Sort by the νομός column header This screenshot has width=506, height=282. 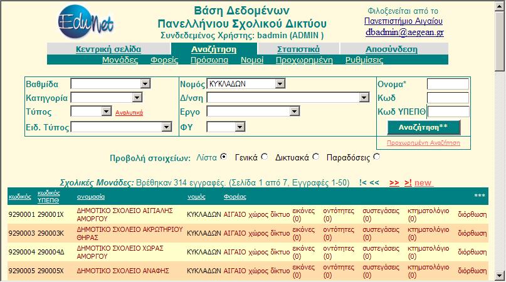(196, 197)
